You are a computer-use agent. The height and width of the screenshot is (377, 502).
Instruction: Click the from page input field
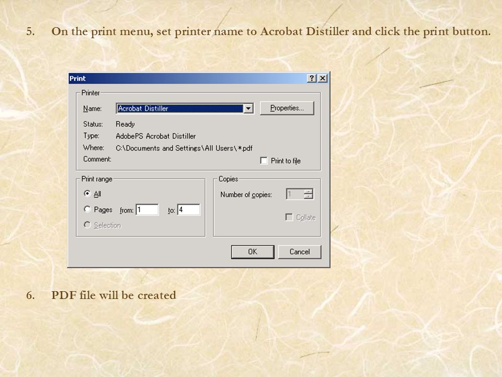coord(147,209)
